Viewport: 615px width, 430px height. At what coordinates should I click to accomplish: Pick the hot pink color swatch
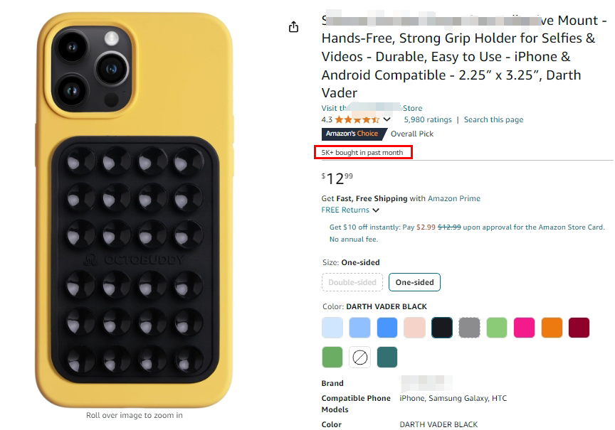coord(524,328)
